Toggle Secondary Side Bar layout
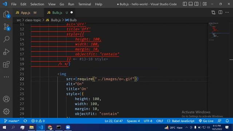233x131 pixels. point(196,4)
